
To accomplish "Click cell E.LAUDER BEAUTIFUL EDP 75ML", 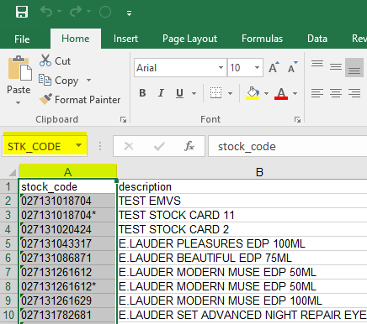I will [242, 258].
